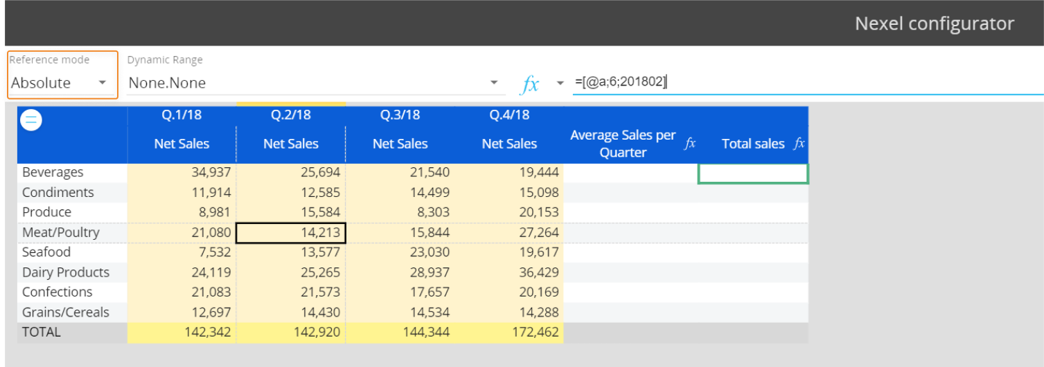Click Dairy Products Q.4/18 cell 36,429

[x=509, y=272]
